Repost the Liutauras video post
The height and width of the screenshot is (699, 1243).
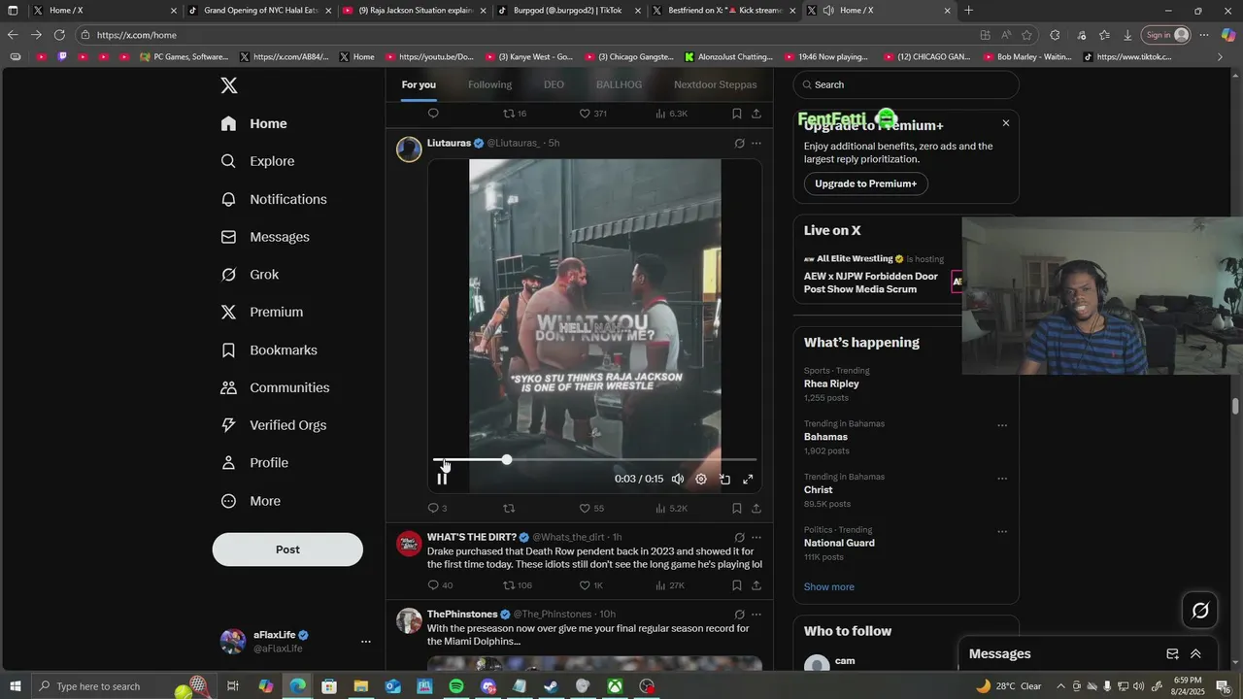[x=509, y=508]
